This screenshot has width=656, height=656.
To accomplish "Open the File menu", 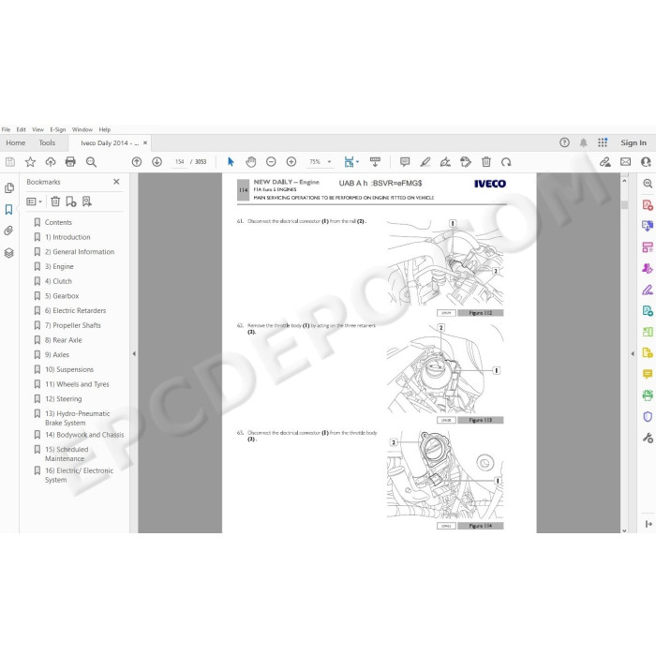I will 6,129.
